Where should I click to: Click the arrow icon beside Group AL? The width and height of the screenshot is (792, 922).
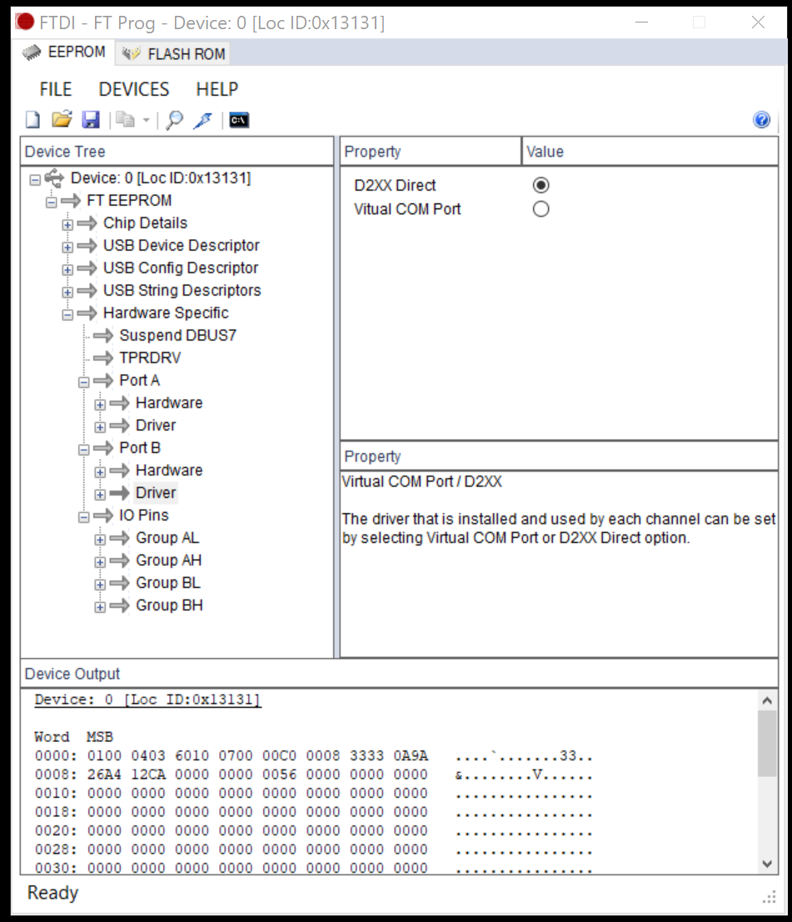click(119, 537)
